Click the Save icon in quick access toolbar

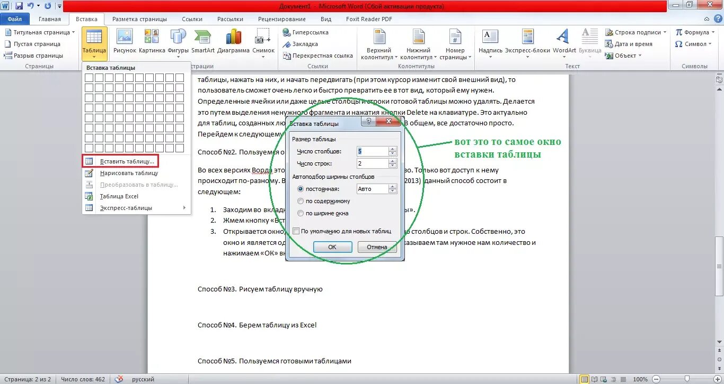19,6
